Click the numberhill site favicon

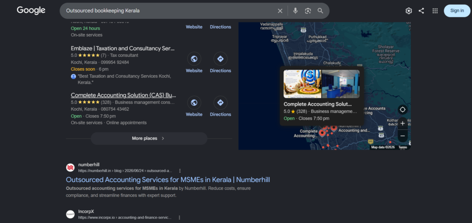click(x=70, y=168)
